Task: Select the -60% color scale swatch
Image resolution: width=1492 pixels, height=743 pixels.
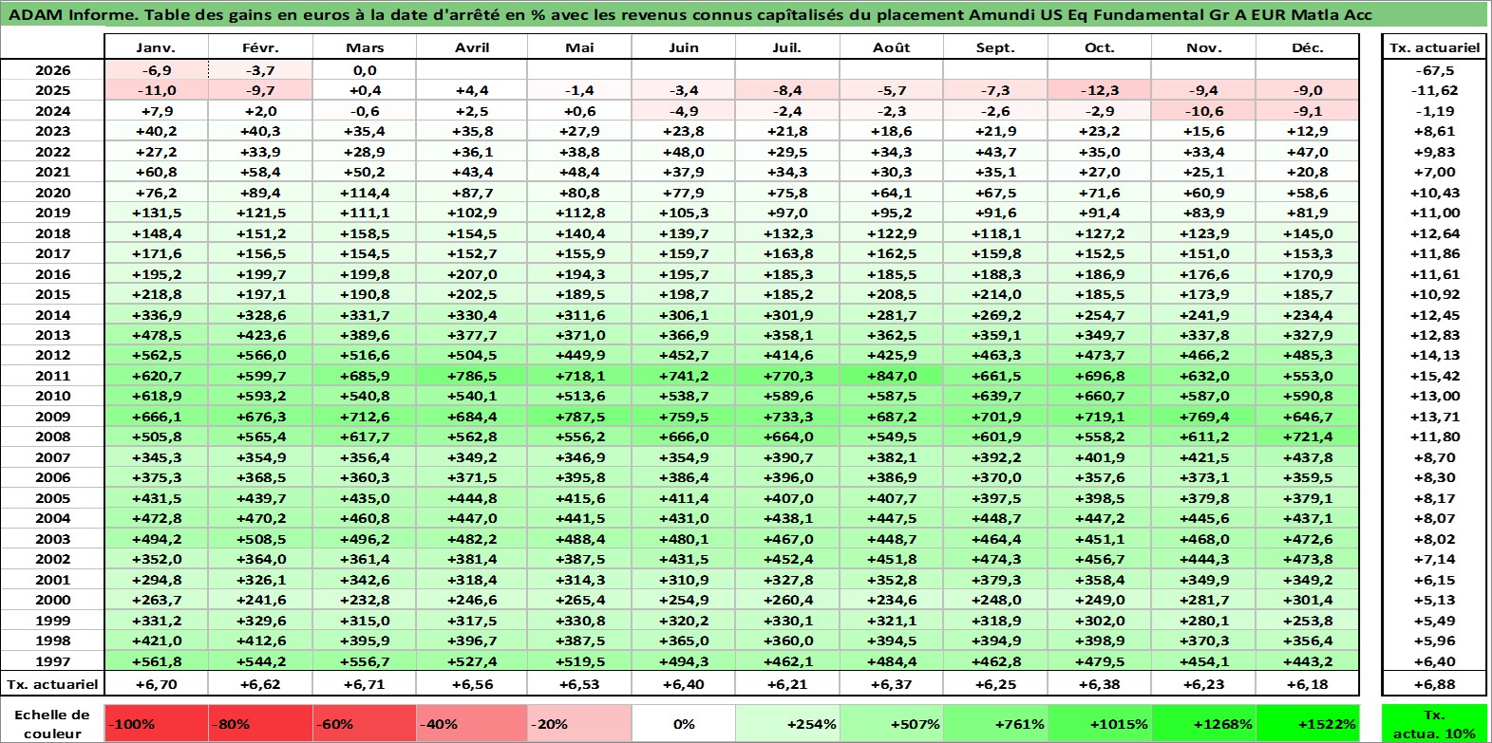Action: click(x=365, y=724)
